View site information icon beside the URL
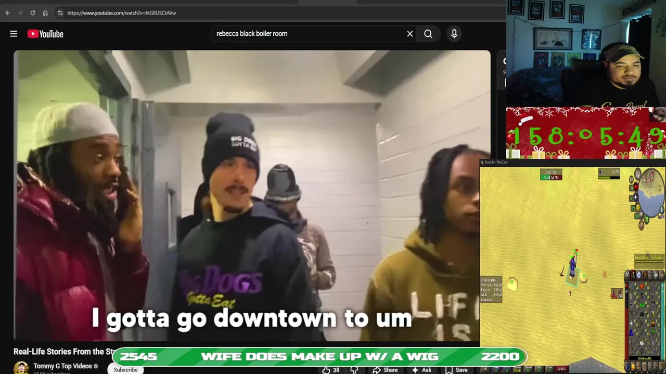This screenshot has width=666, height=374. pos(60,13)
